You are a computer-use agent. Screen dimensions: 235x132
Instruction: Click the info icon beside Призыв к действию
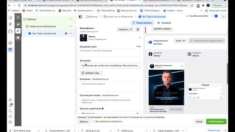click(103, 109)
